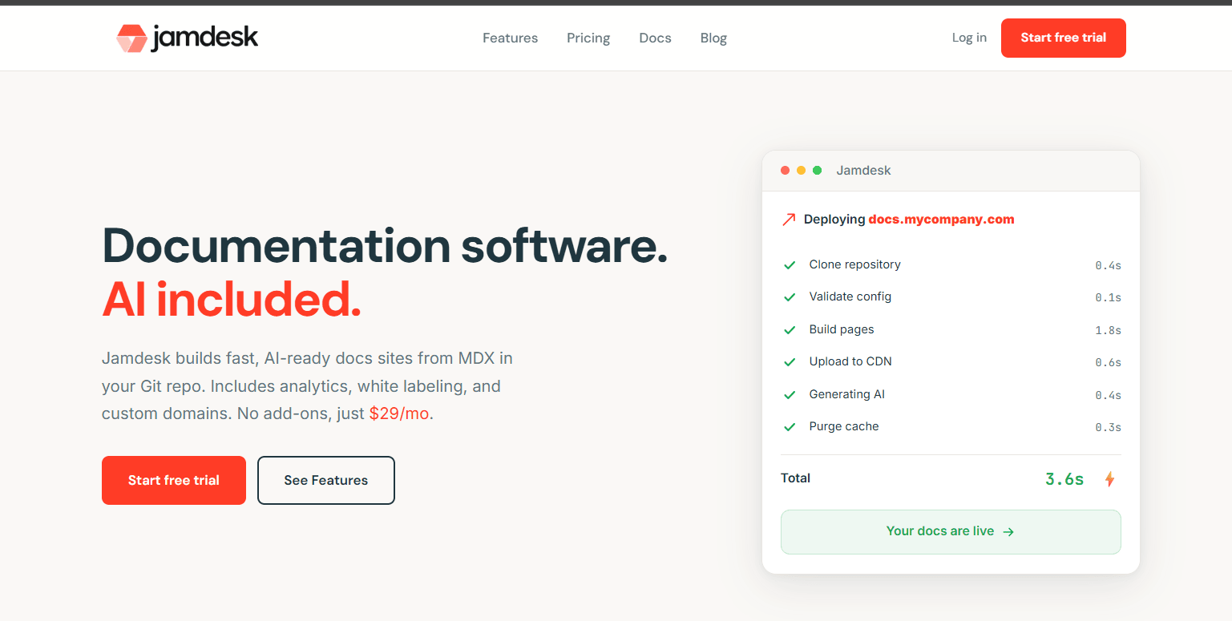Click the jamdesk wordmark in header

204,38
